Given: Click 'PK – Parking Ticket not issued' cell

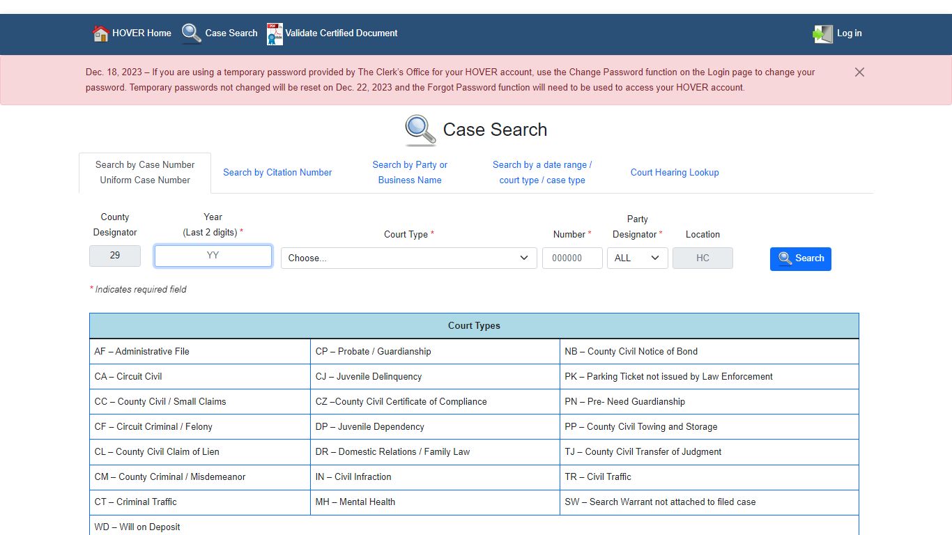Looking at the screenshot, I should [x=709, y=377].
